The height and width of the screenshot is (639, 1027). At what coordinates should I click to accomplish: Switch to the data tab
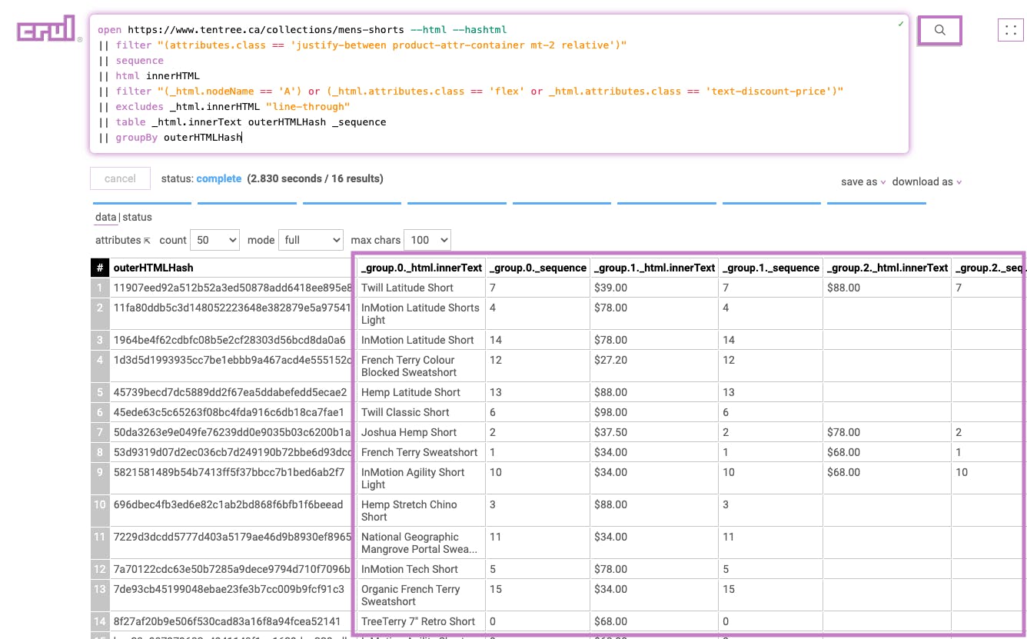coord(105,217)
